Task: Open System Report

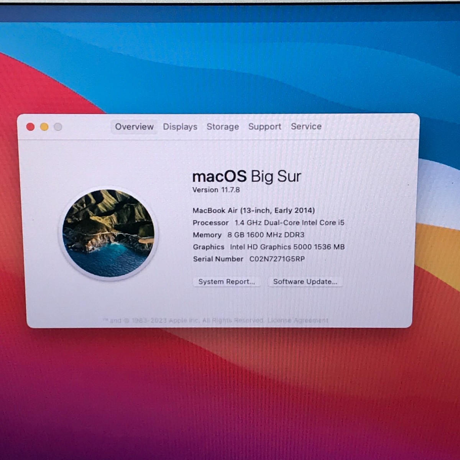Action: pyautogui.click(x=226, y=281)
